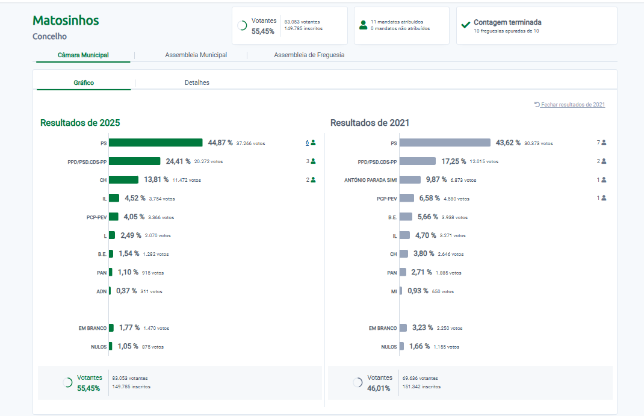644x416 pixels.
Task: Select the Gráfico view tab
Action: [84, 82]
